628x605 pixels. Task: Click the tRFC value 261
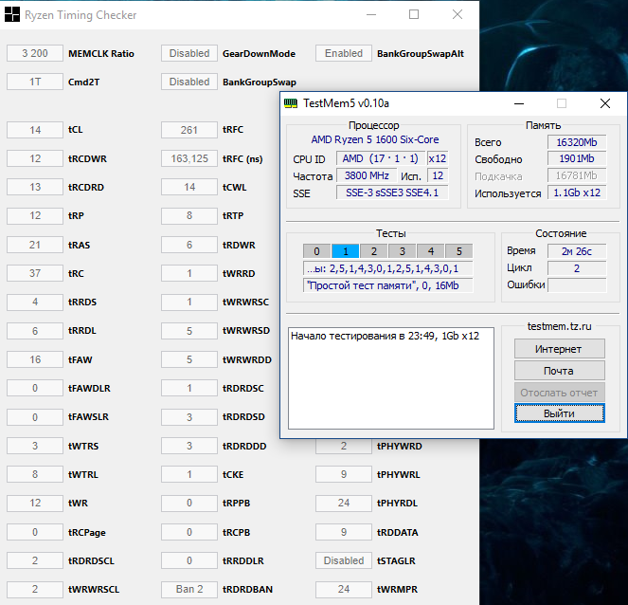(x=189, y=130)
